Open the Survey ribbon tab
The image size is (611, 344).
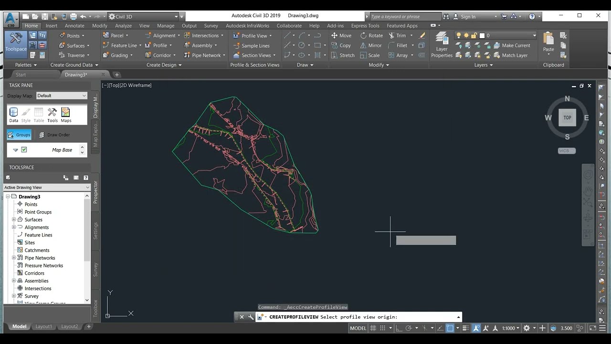click(211, 26)
